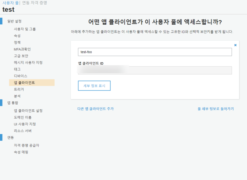The width and height of the screenshot is (247, 180).
Task: Click the 세부 정보 표시 button
Action: pyautogui.click(x=94, y=86)
